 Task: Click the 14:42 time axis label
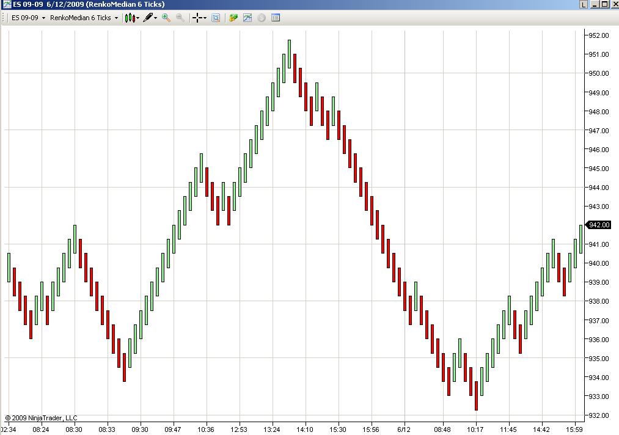(x=541, y=430)
